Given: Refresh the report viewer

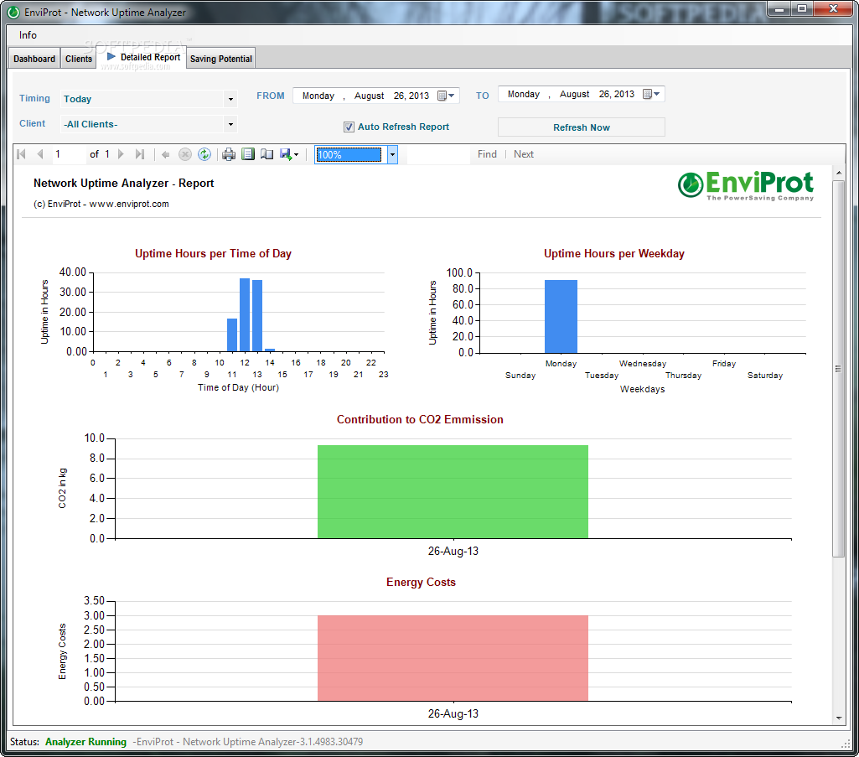Looking at the screenshot, I should (x=204, y=154).
